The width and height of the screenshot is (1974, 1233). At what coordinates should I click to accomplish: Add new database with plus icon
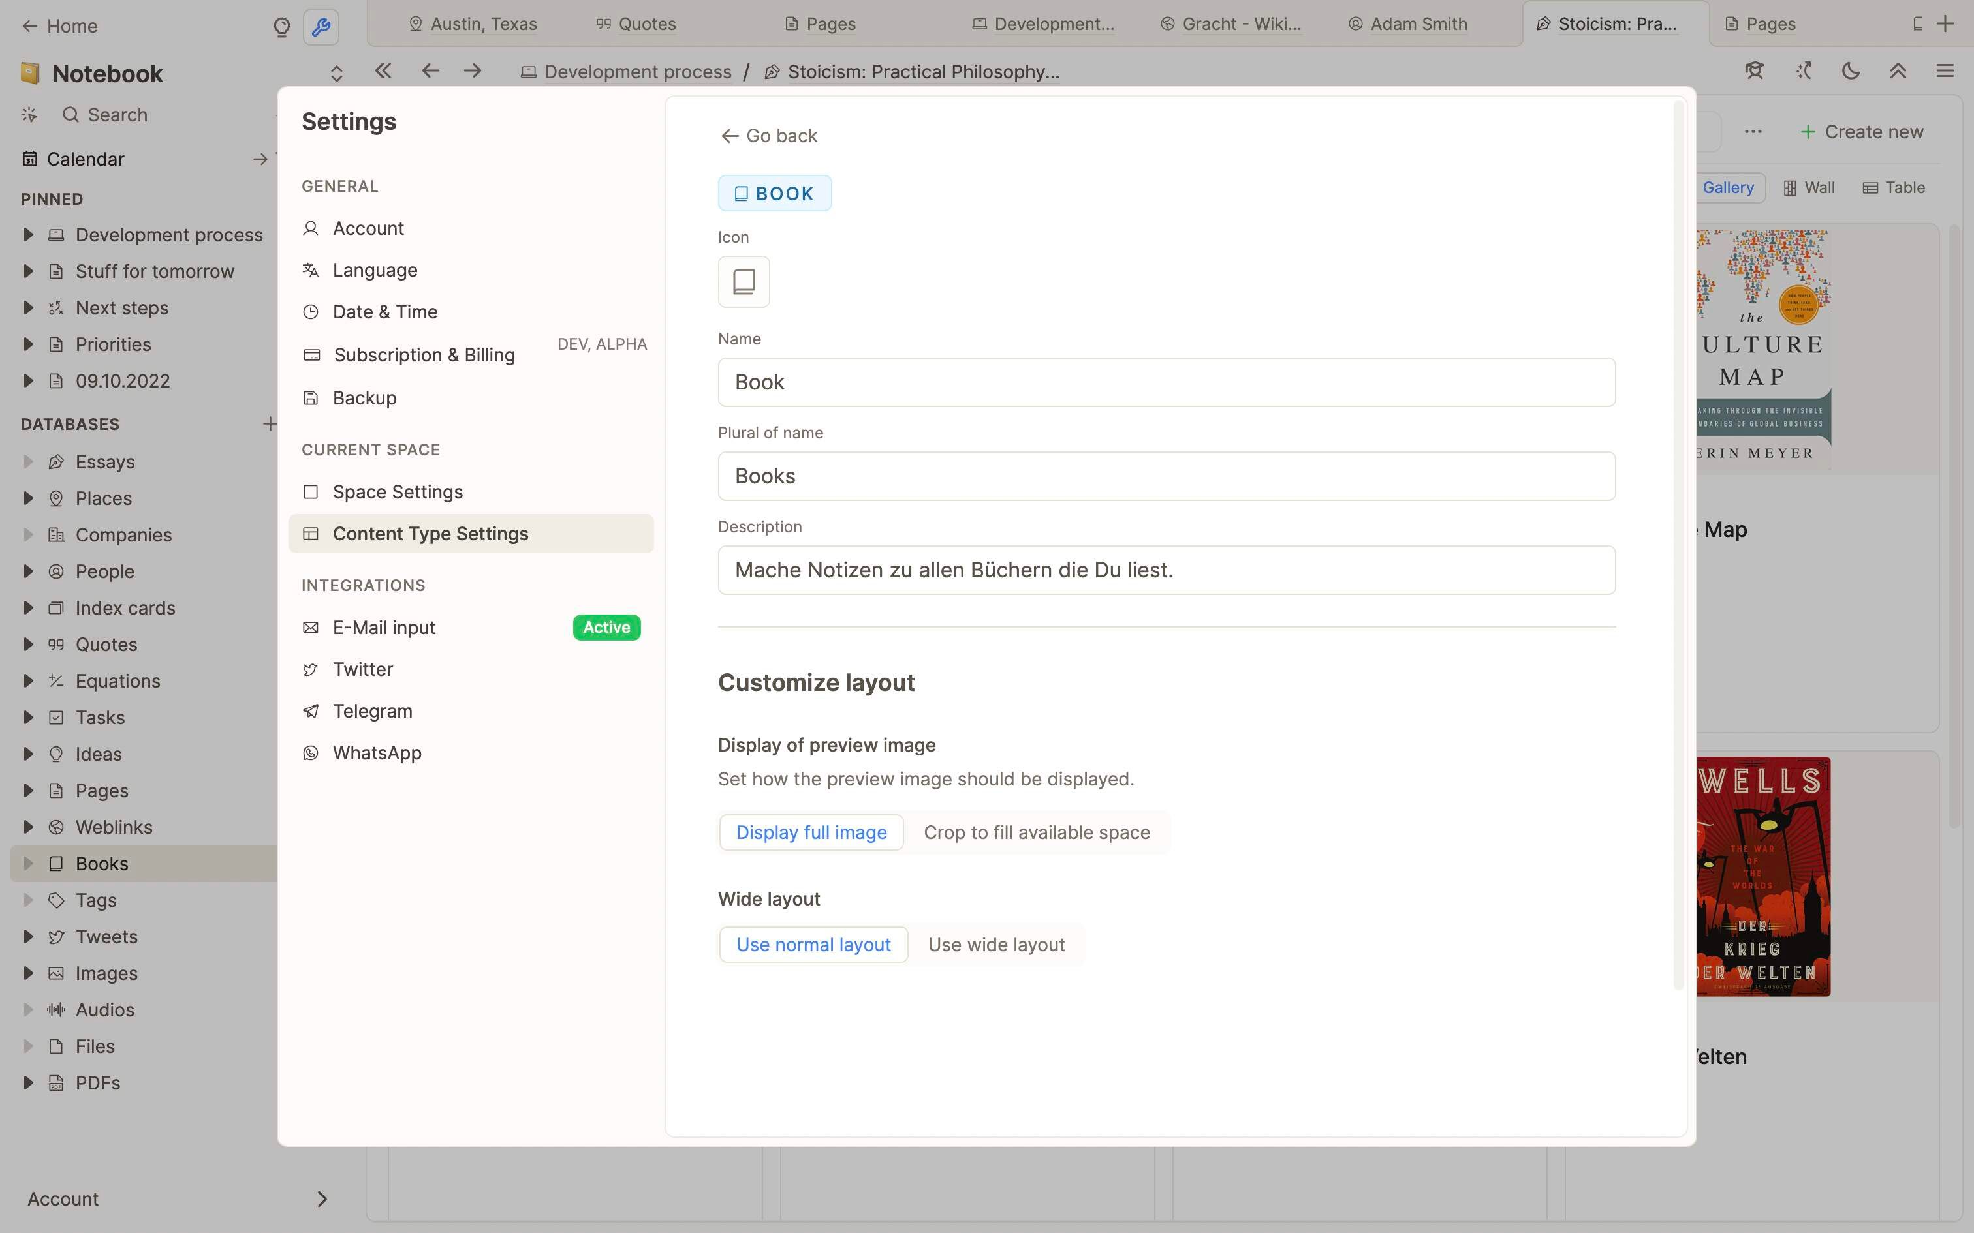[269, 423]
